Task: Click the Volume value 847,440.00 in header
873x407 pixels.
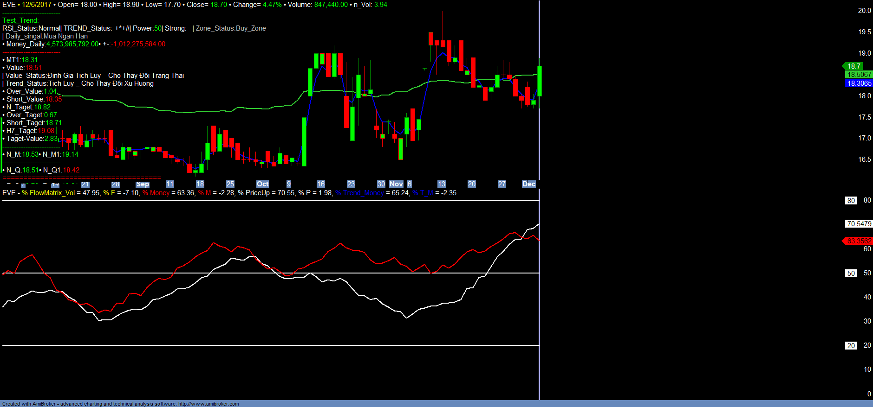Action: tap(331, 5)
